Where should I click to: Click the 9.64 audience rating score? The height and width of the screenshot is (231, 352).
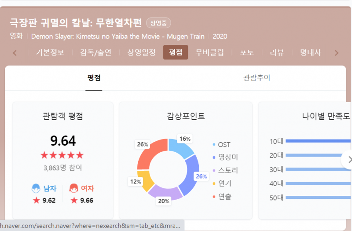coord(63,141)
